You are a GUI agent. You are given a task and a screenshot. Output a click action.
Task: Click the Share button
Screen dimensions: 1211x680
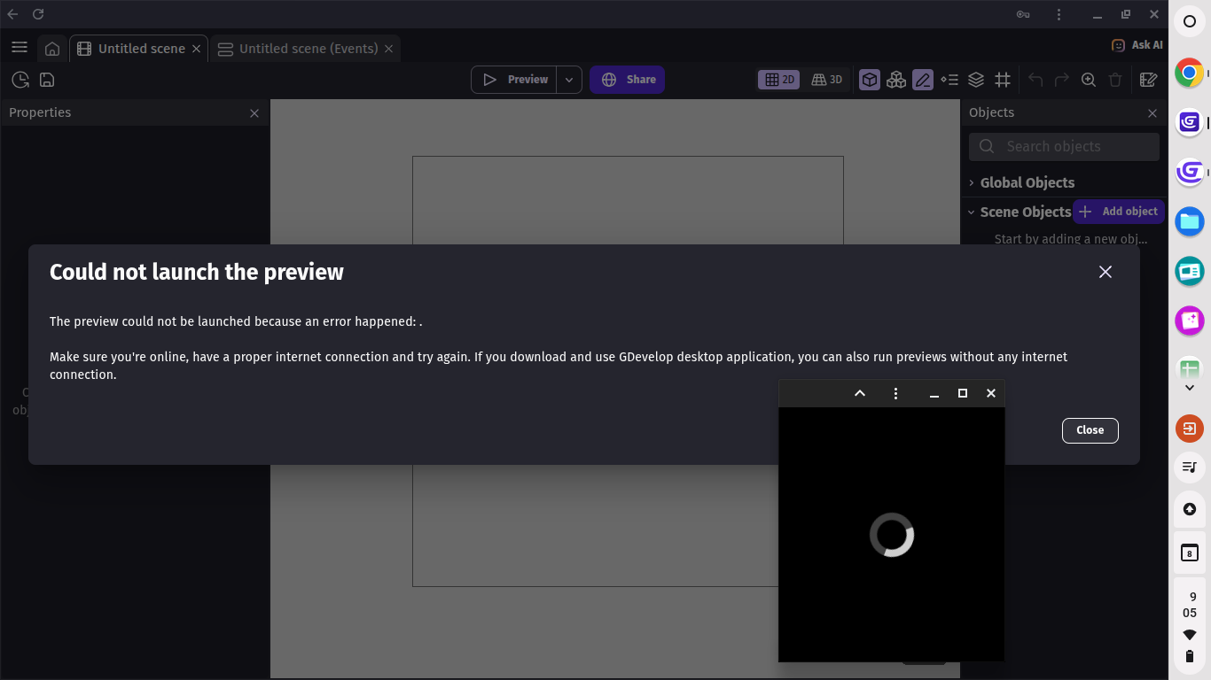point(627,80)
